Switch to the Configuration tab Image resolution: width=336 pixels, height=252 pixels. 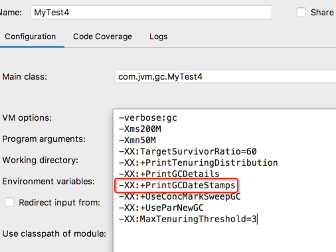31,36
